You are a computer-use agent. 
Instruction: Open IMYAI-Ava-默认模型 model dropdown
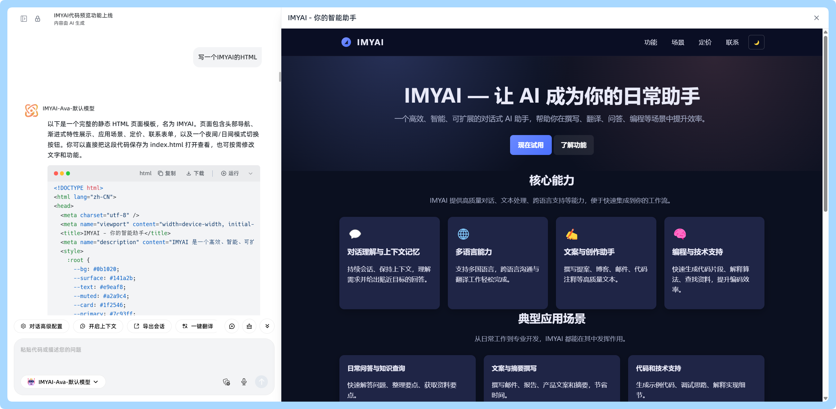click(x=63, y=382)
